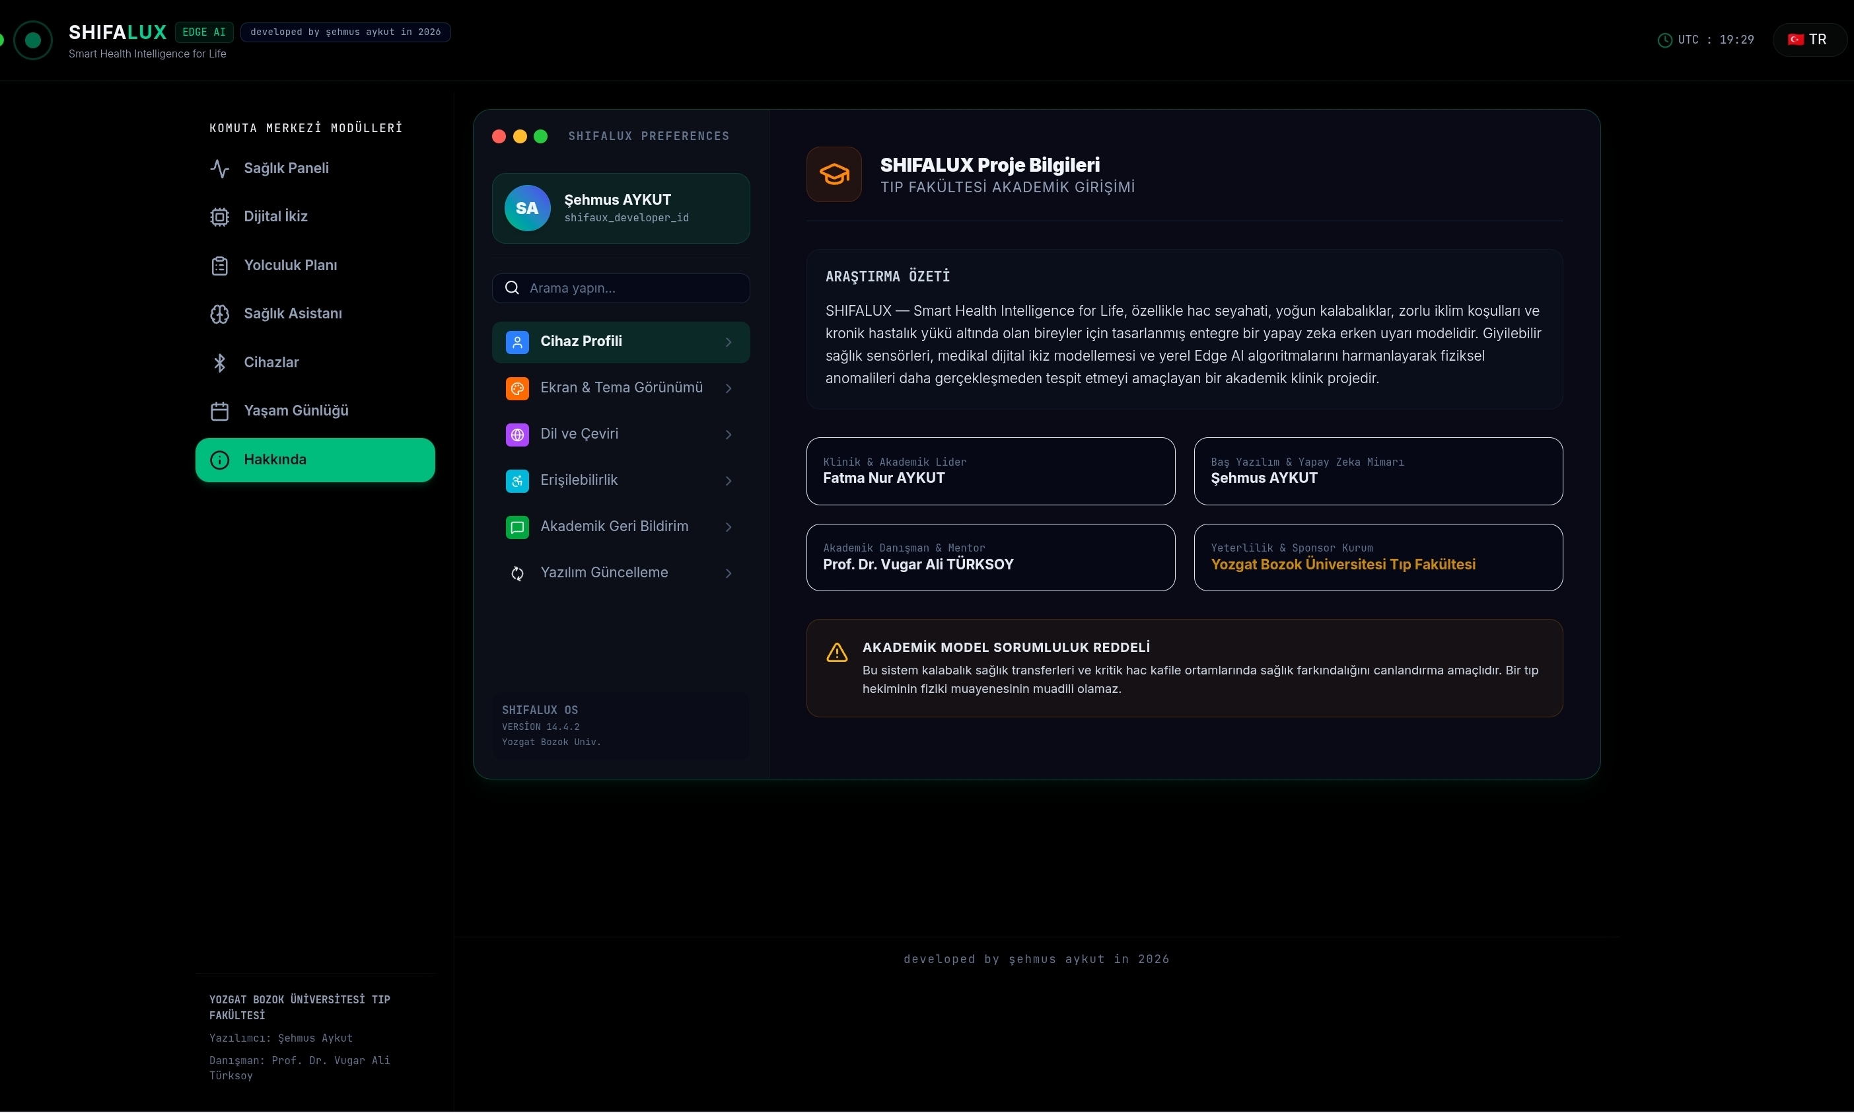This screenshot has width=1854, height=1113.
Task: Expand Ekran & Tema Görünümü chevron
Action: pyautogui.click(x=729, y=388)
